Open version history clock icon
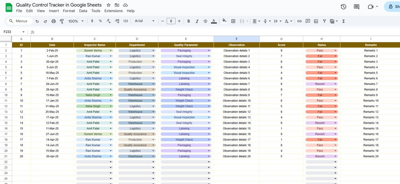The width and height of the screenshot is (400, 184). pos(343,7)
